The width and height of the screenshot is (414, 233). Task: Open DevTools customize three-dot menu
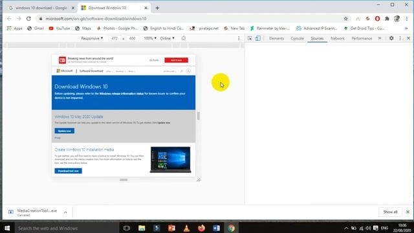pyautogui.click(x=400, y=38)
